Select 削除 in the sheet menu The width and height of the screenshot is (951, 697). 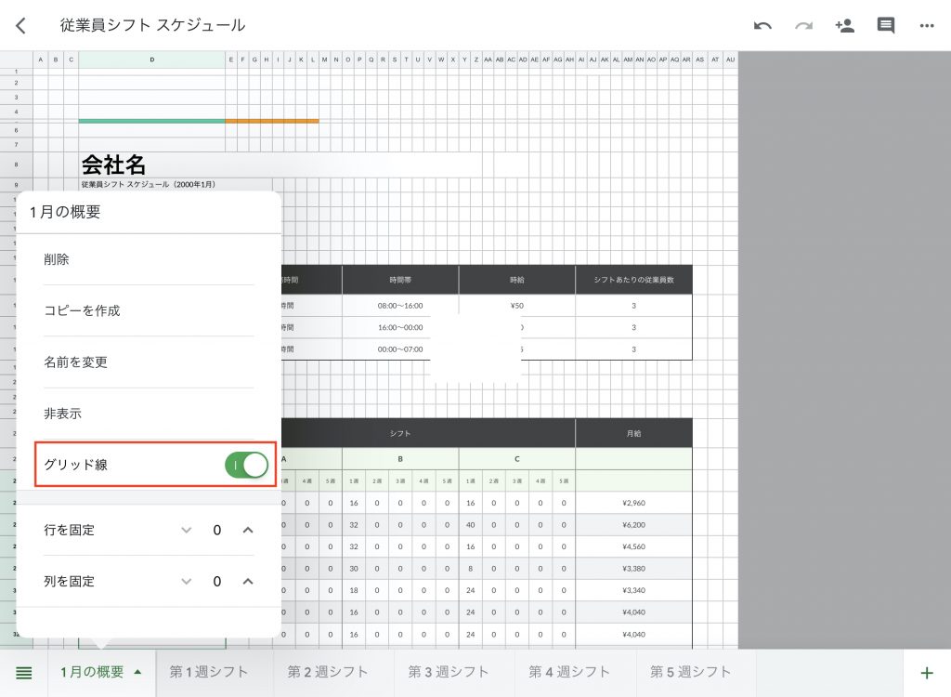57,259
